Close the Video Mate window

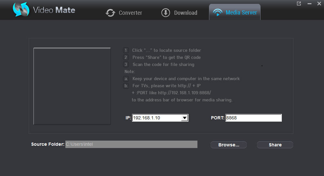tap(319, 4)
